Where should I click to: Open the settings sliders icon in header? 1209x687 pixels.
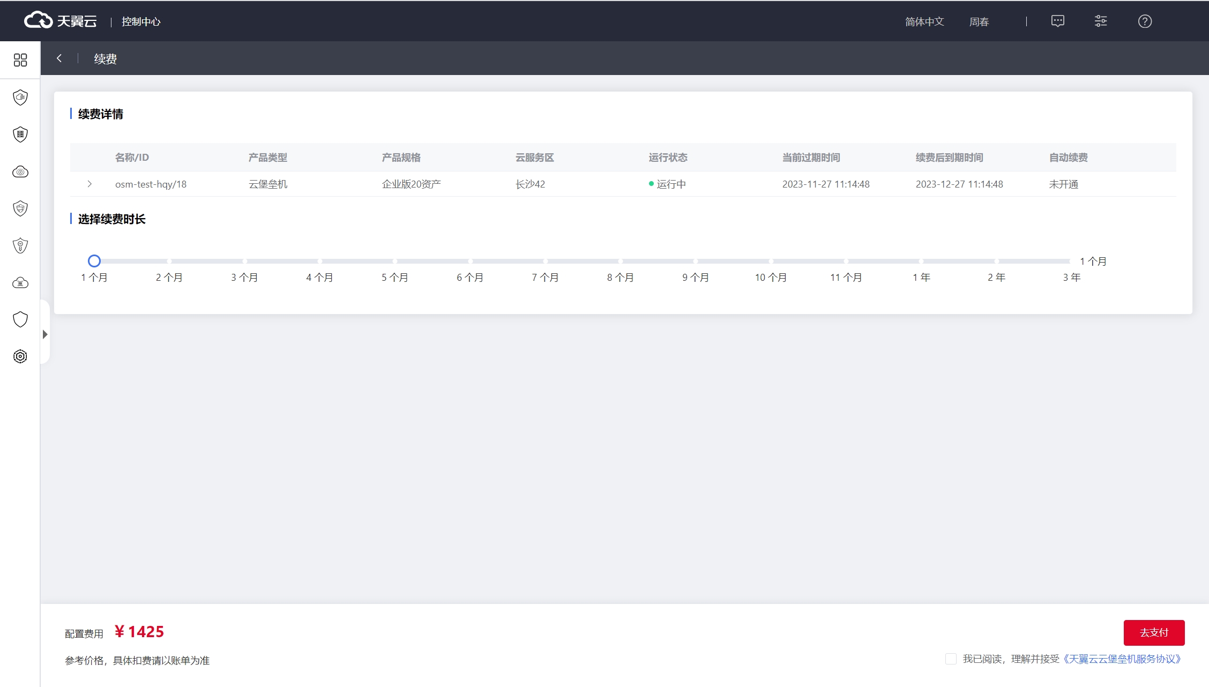point(1101,21)
